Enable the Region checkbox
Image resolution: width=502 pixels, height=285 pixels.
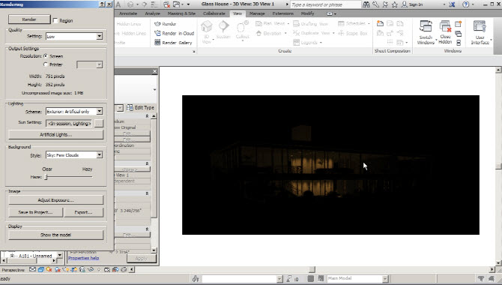55,20
